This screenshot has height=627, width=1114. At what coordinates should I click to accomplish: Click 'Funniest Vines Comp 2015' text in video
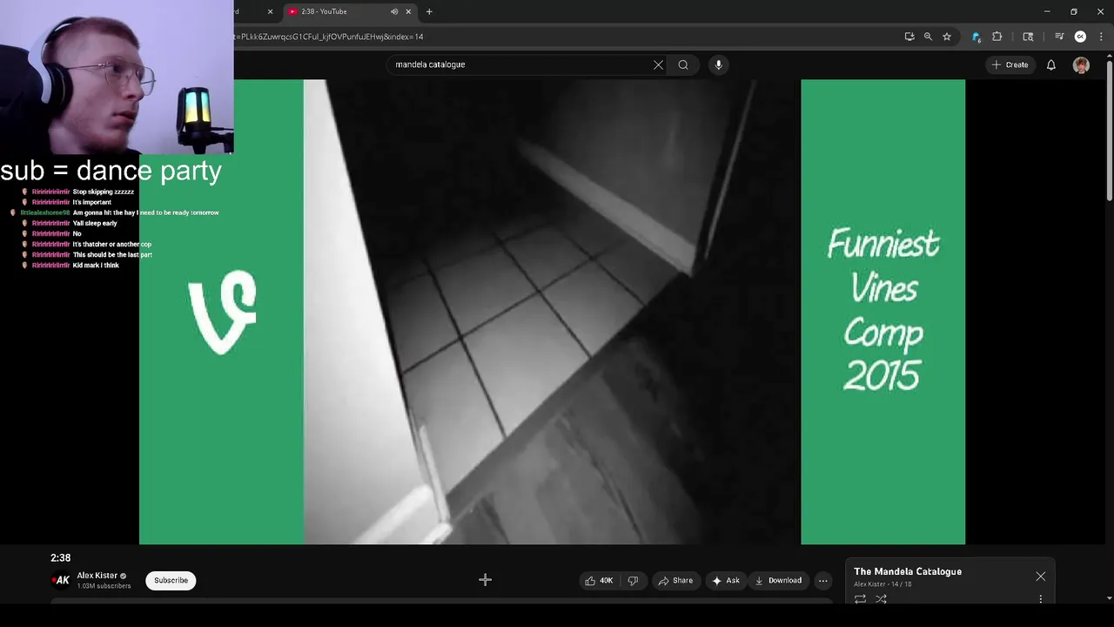click(x=882, y=310)
